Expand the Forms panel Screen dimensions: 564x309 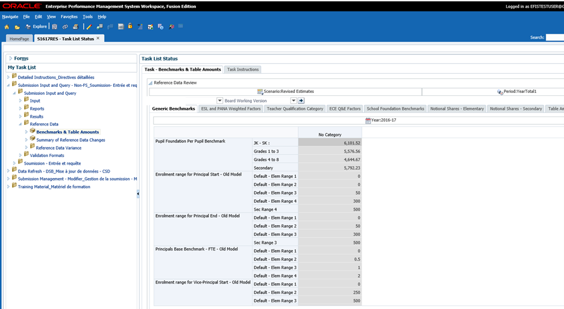coord(11,59)
